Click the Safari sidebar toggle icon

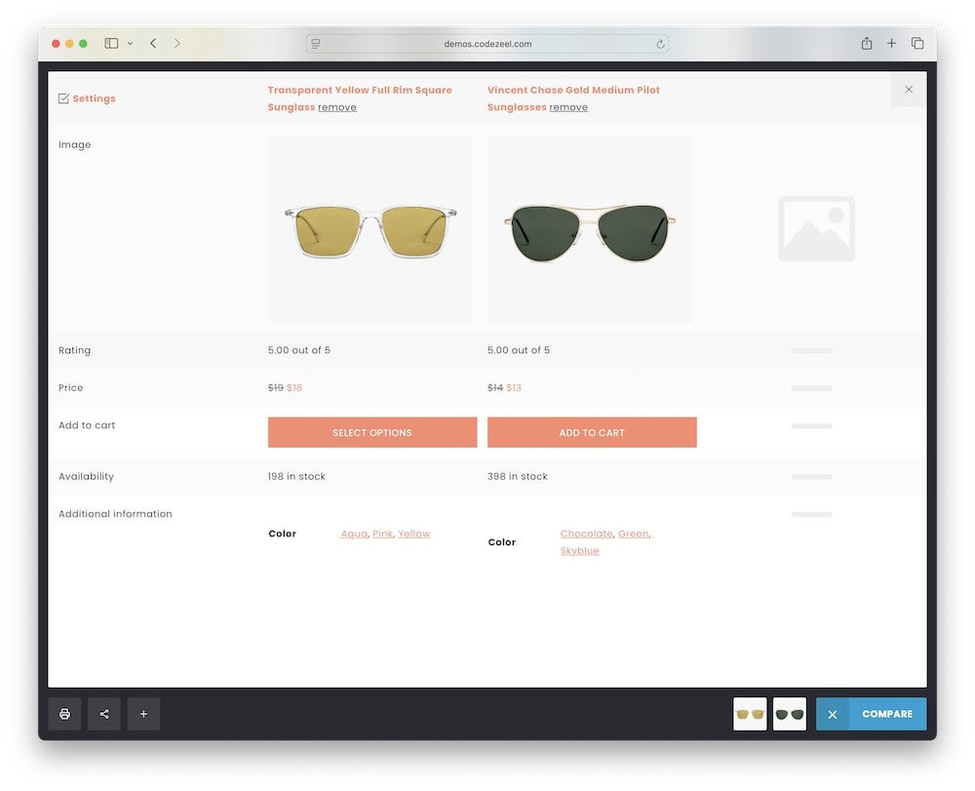(111, 44)
